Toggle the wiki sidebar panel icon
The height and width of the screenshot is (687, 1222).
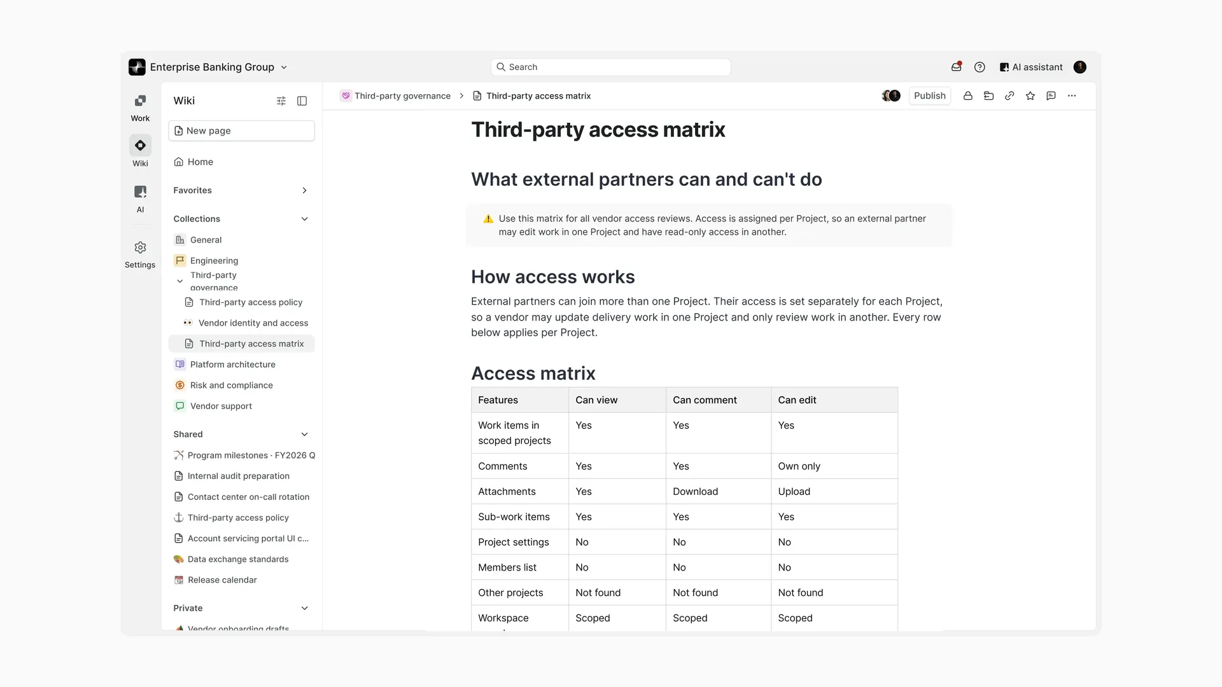302,101
